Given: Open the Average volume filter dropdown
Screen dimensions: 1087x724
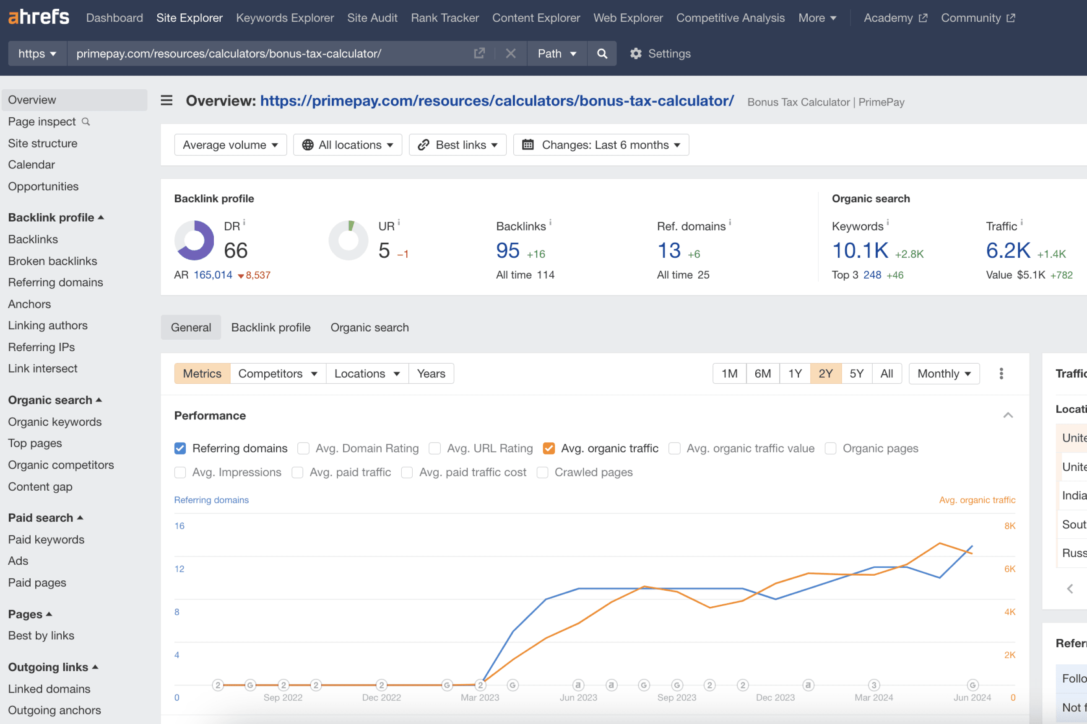Looking at the screenshot, I should point(230,145).
